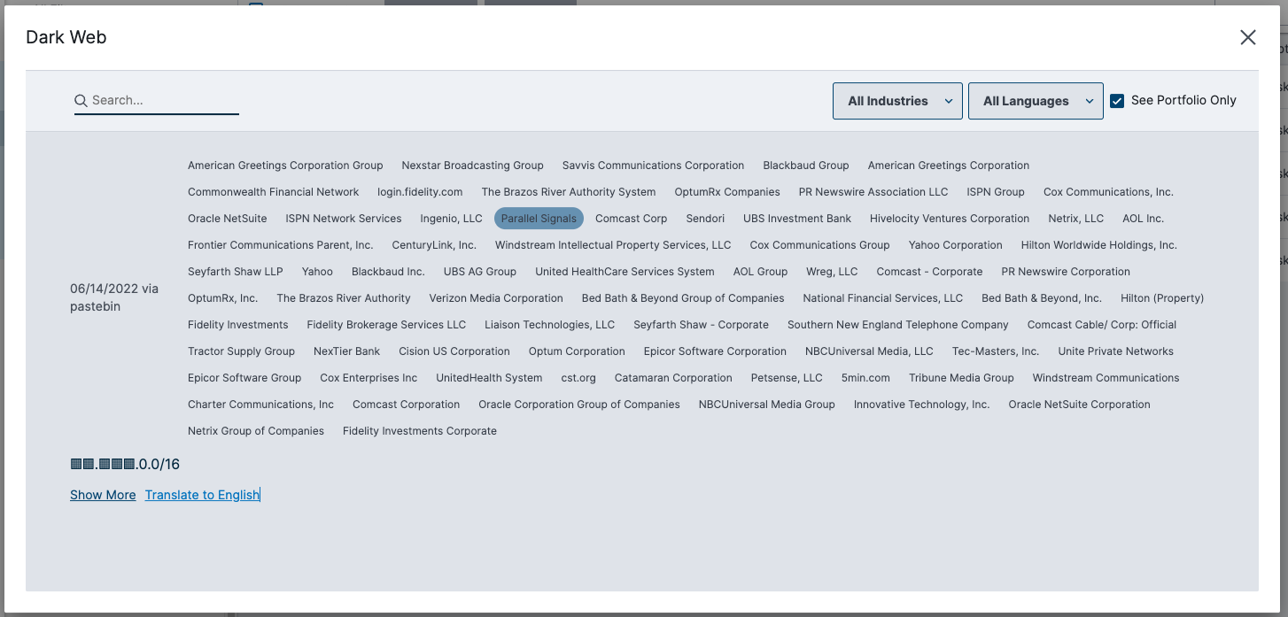Pick the Yahoo Corporation tag
1288x617 pixels.
955,245
